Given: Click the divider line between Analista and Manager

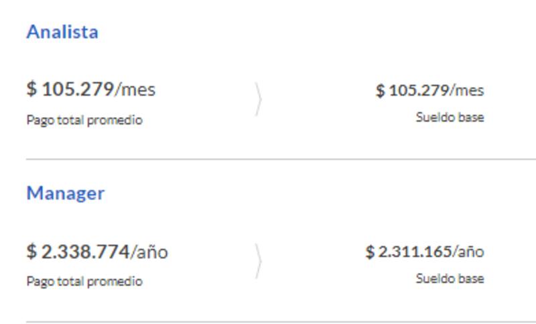Looking at the screenshot, I should click(281, 159).
